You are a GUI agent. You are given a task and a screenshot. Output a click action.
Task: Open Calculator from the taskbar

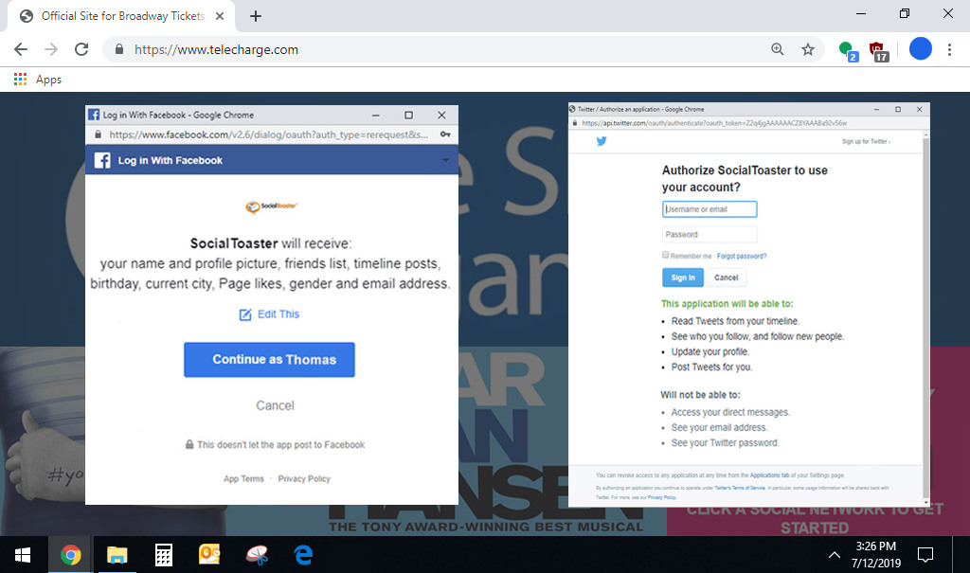[x=163, y=555]
